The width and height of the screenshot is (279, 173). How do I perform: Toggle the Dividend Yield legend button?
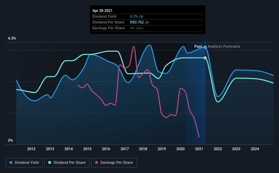coord(24,163)
